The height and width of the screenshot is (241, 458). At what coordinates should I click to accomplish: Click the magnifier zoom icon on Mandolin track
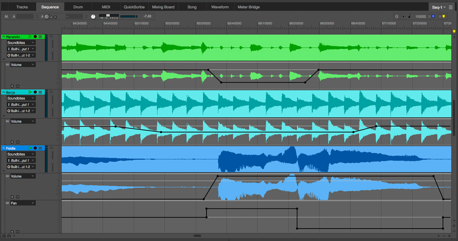point(52,37)
